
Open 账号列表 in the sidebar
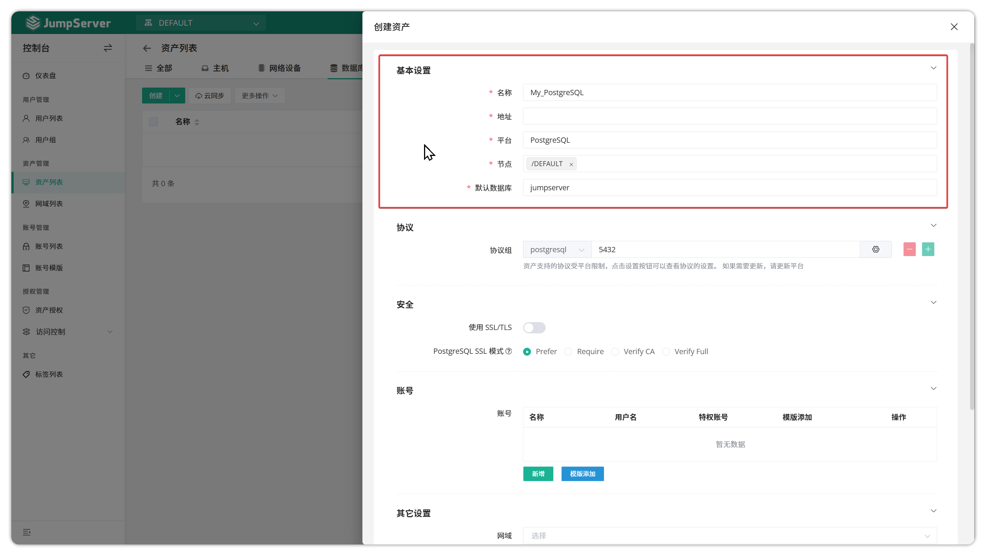tap(49, 246)
